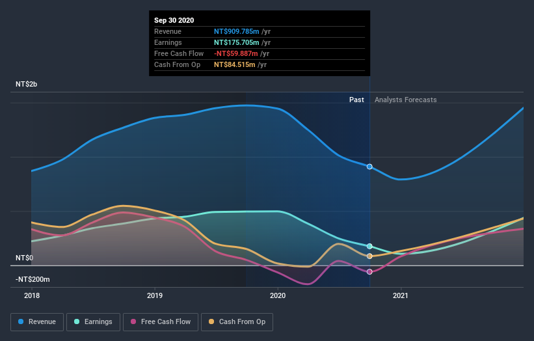
Task: Click the NT$0 y-axis label
Action: 24,258
